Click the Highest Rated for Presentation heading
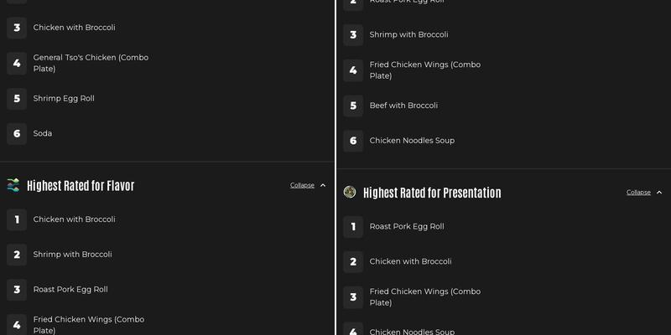Screen dimensions: 671x335 (432, 193)
